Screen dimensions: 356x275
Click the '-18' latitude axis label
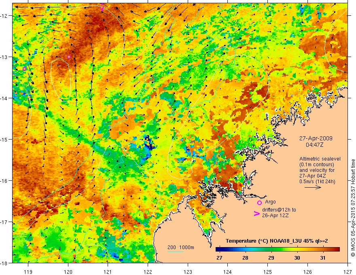pos(4,263)
